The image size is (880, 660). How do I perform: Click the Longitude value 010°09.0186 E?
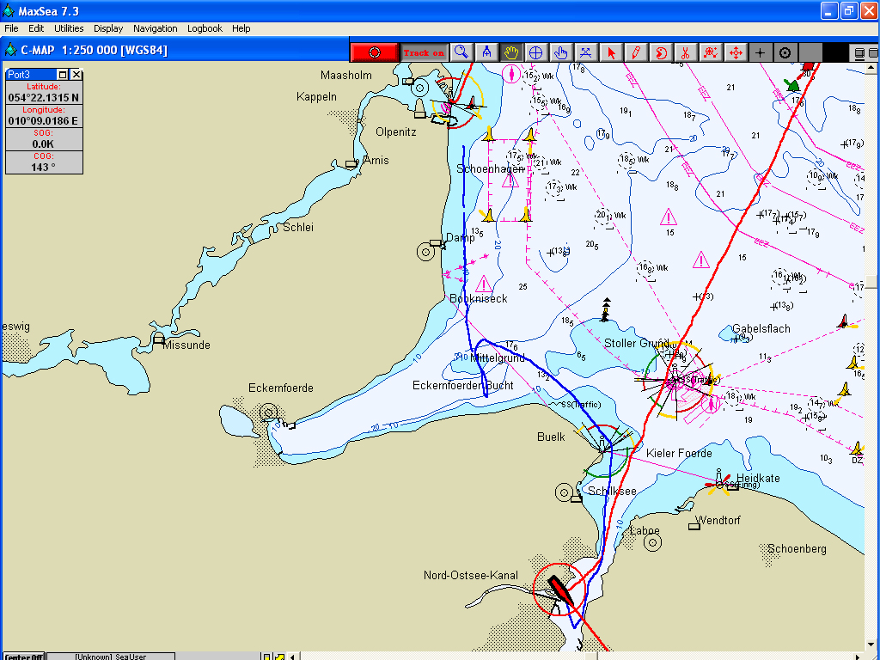43,120
